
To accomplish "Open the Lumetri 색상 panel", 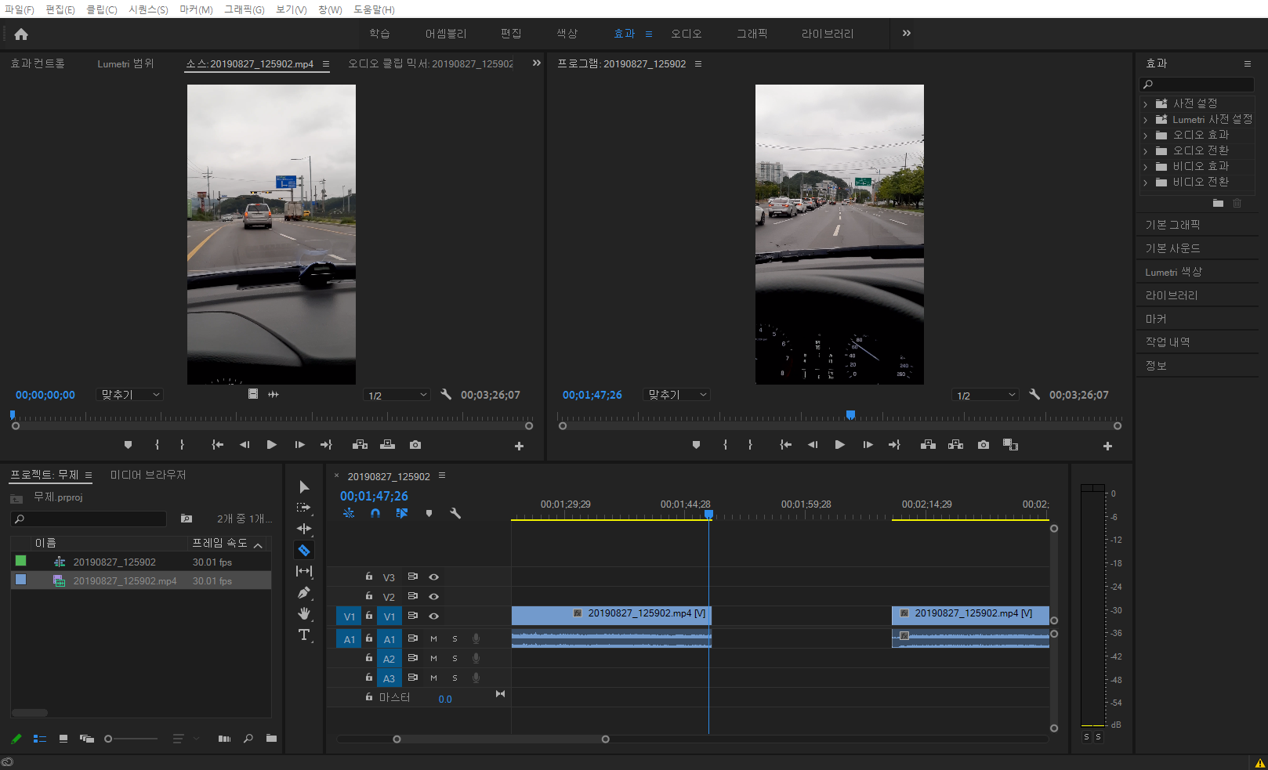I will [x=1173, y=272].
